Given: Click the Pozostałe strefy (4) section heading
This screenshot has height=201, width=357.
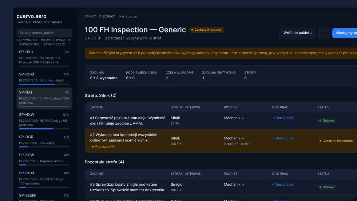Looking at the screenshot, I should click(104, 162).
